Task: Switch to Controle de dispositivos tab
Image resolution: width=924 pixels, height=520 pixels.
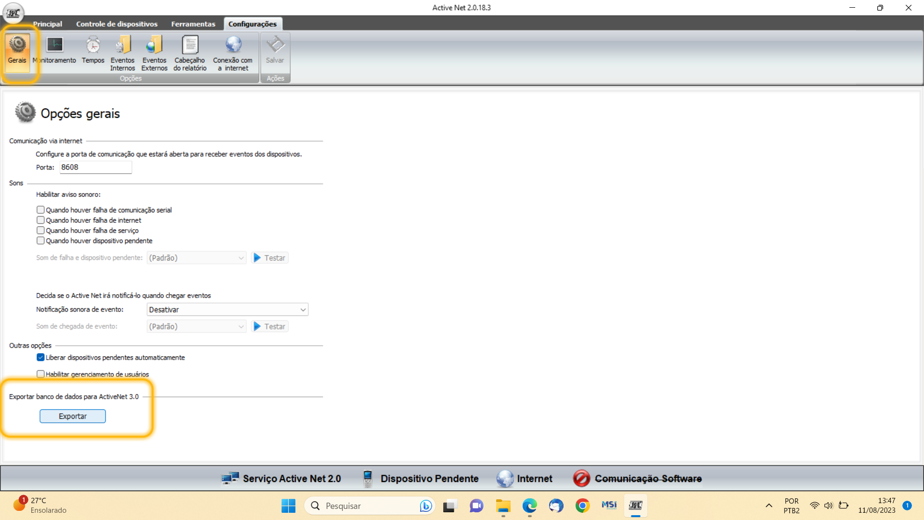Action: (117, 24)
